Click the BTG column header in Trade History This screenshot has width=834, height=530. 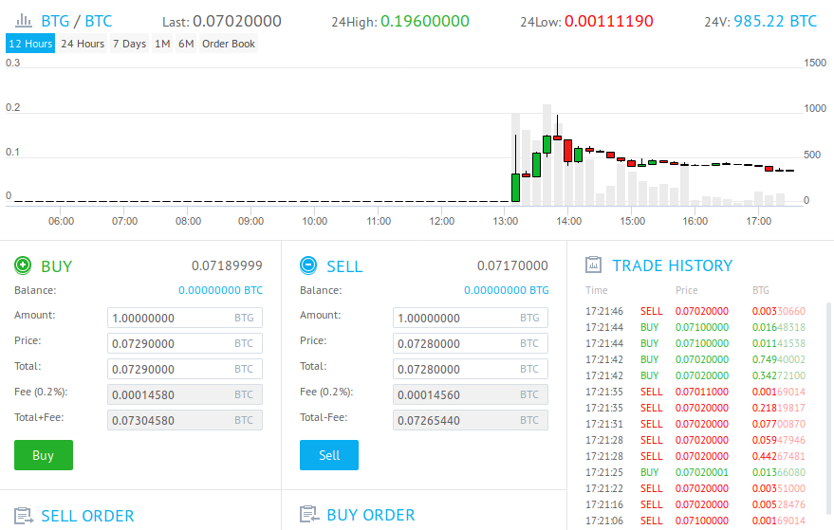pyautogui.click(x=761, y=290)
